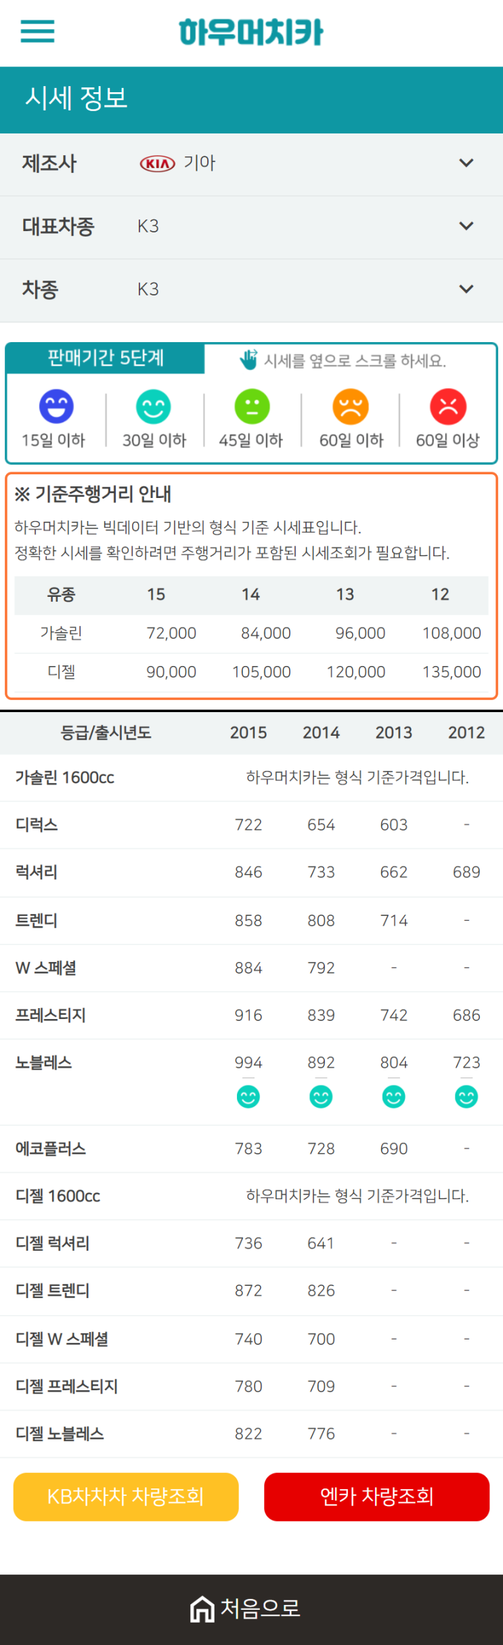Click diesel mileage value 105,000
Viewport: 503px width, 1645px height.
262,672
